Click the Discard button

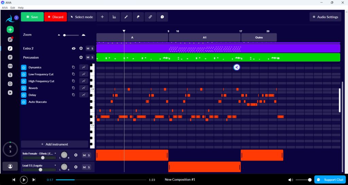pos(55,17)
